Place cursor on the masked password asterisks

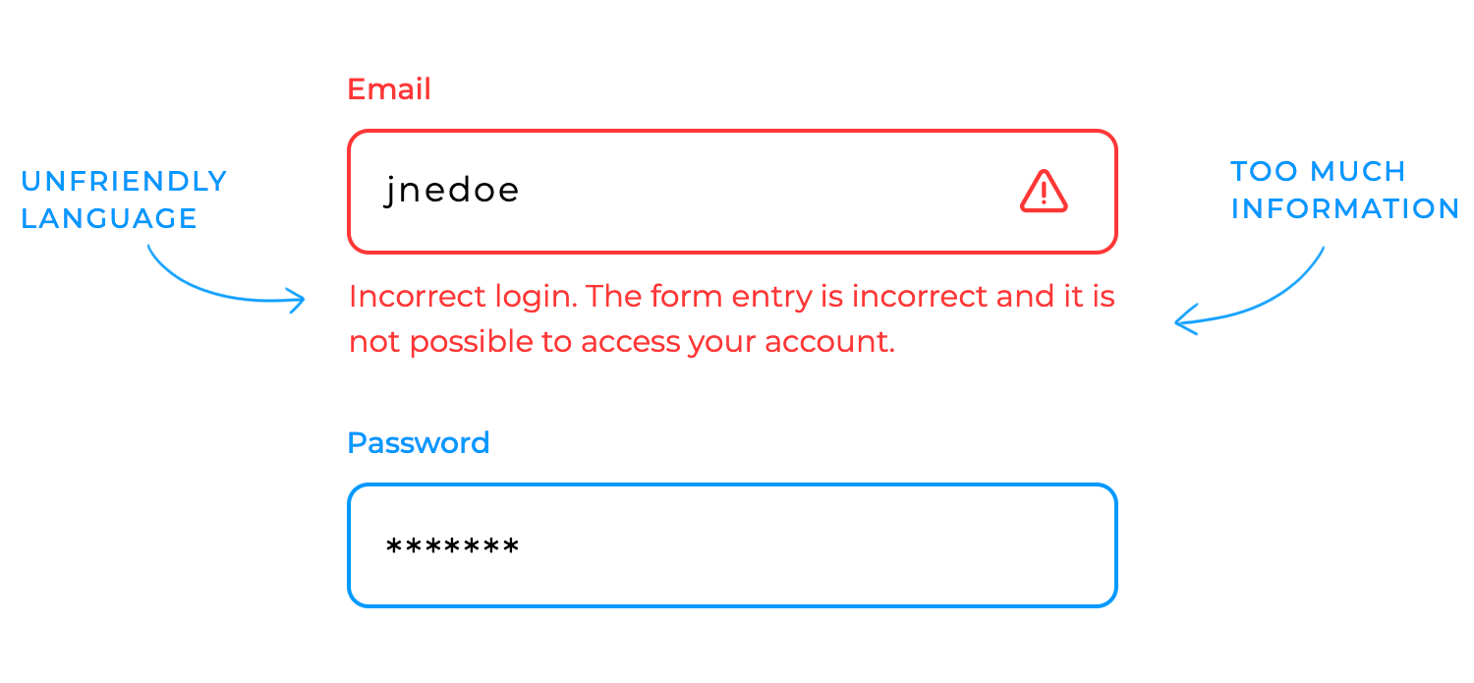tap(453, 546)
